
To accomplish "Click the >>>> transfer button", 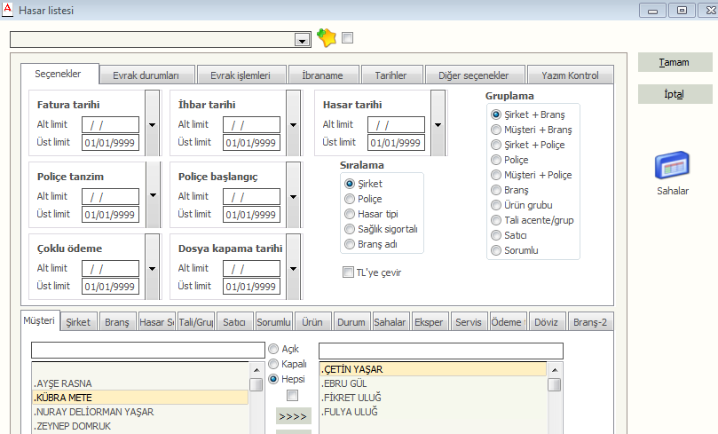I will tap(293, 416).
